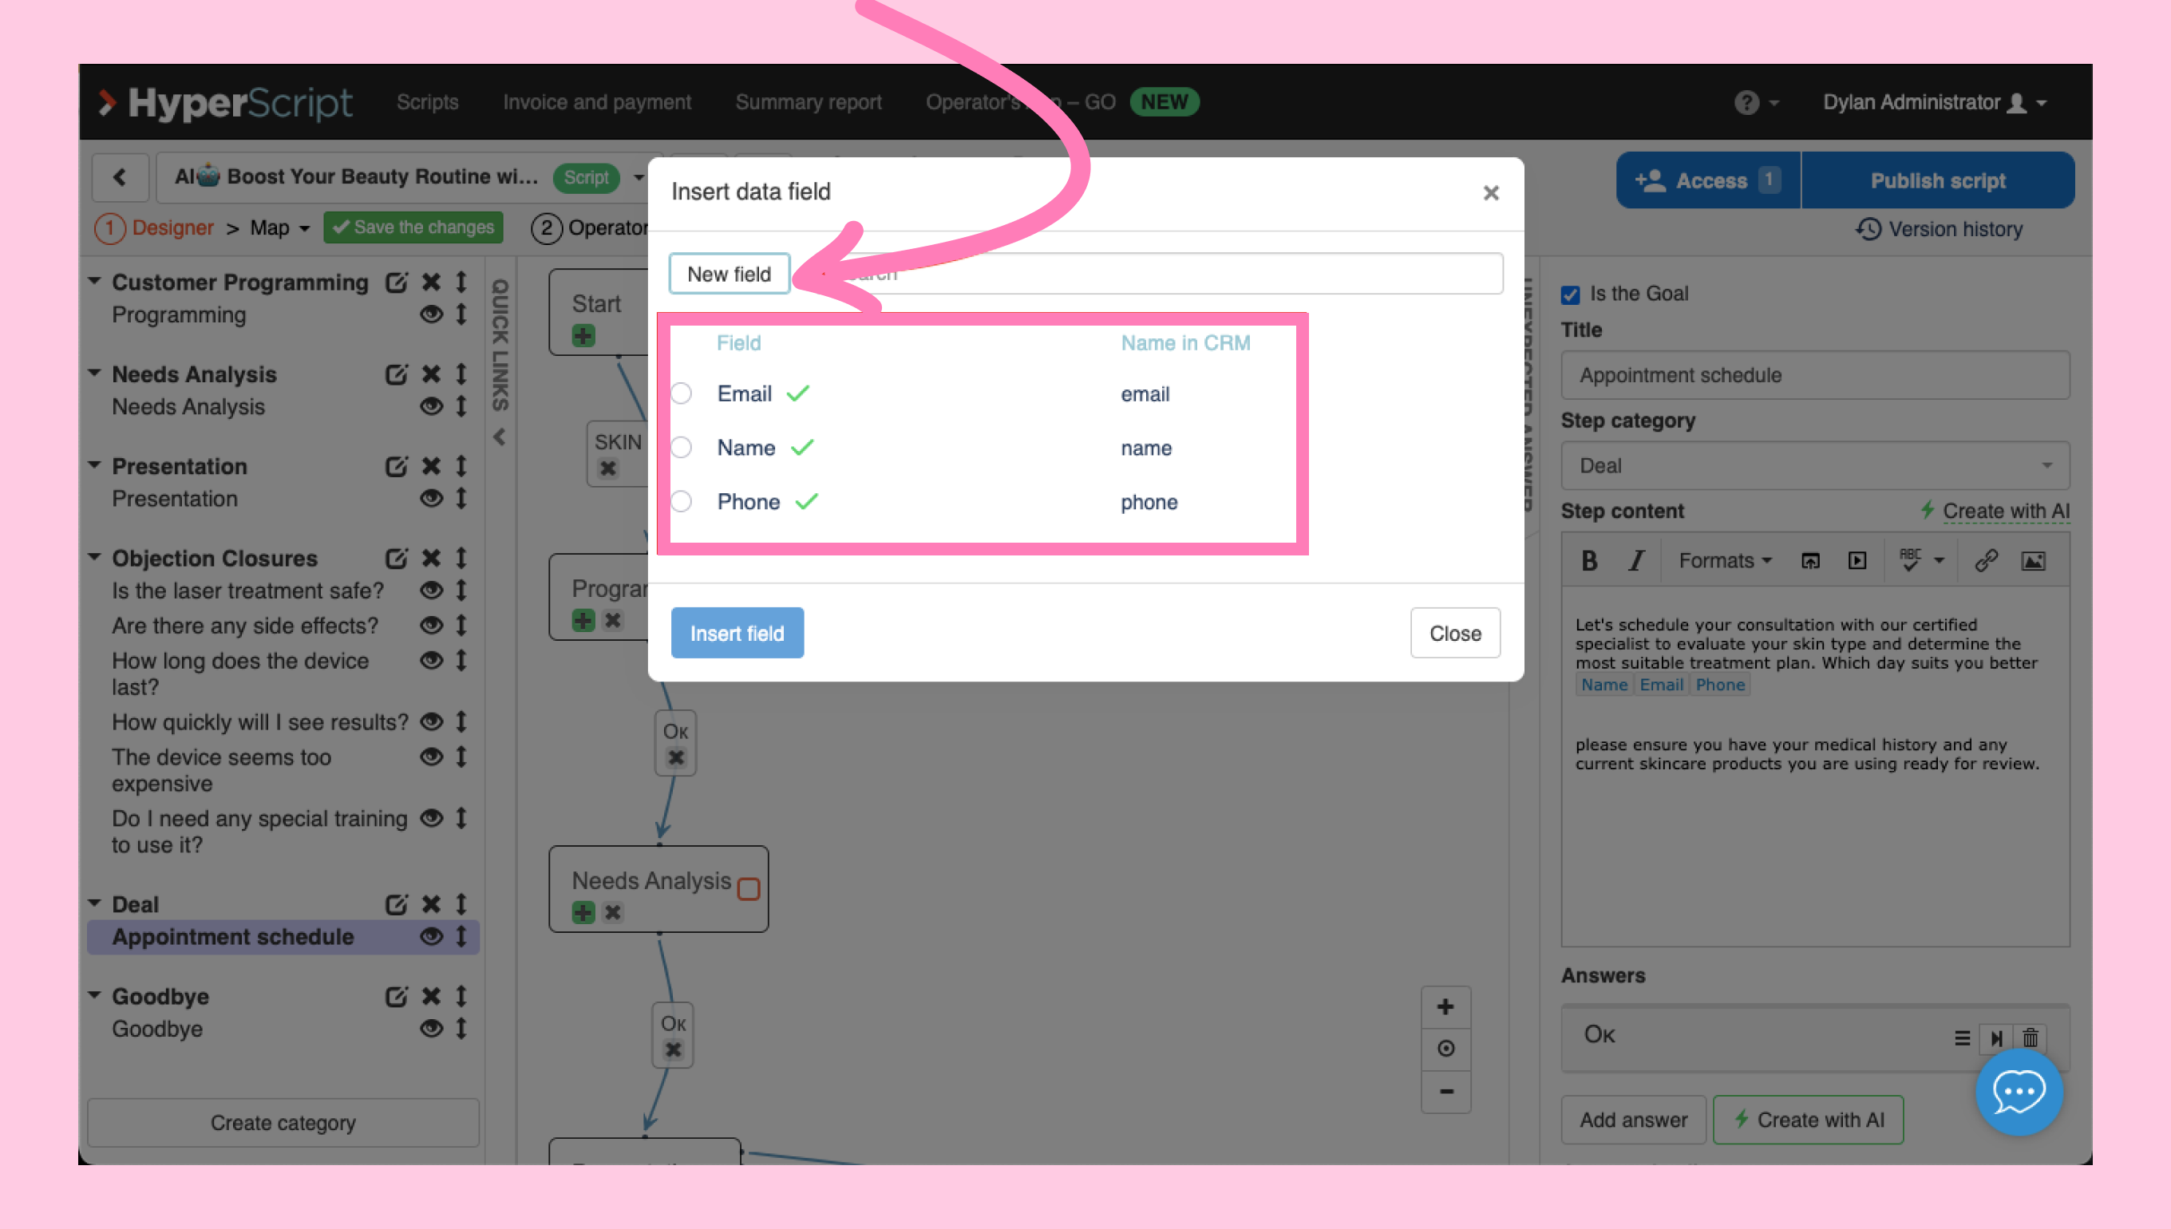Open the live chat bubble icon
The height and width of the screenshot is (1229, 2171).
[x=2019, y=1093]
